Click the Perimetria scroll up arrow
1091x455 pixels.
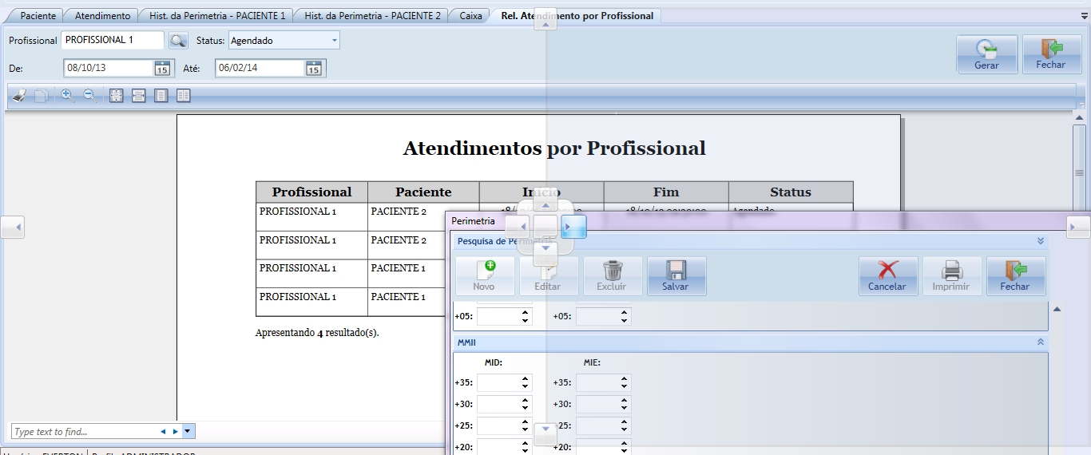1057,309
